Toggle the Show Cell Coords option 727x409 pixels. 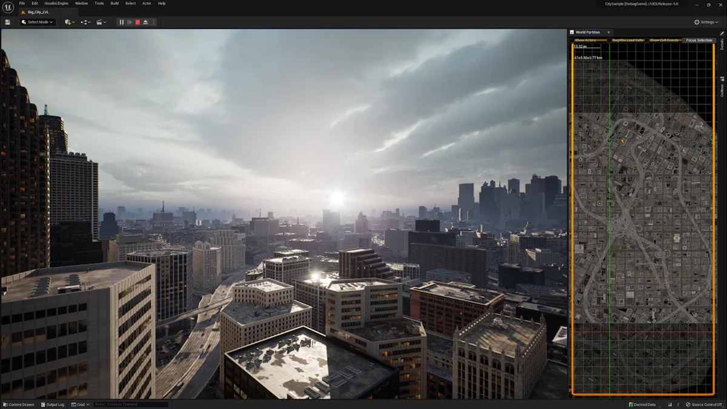pyautogui.click(x=663, y=40)
